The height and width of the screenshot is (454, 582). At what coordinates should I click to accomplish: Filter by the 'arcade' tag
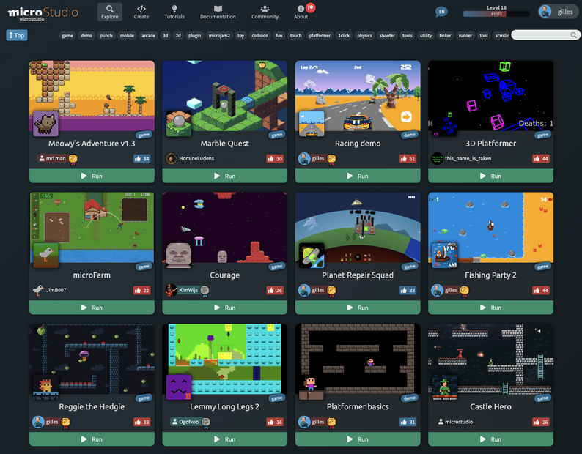(x=149, y=36)
